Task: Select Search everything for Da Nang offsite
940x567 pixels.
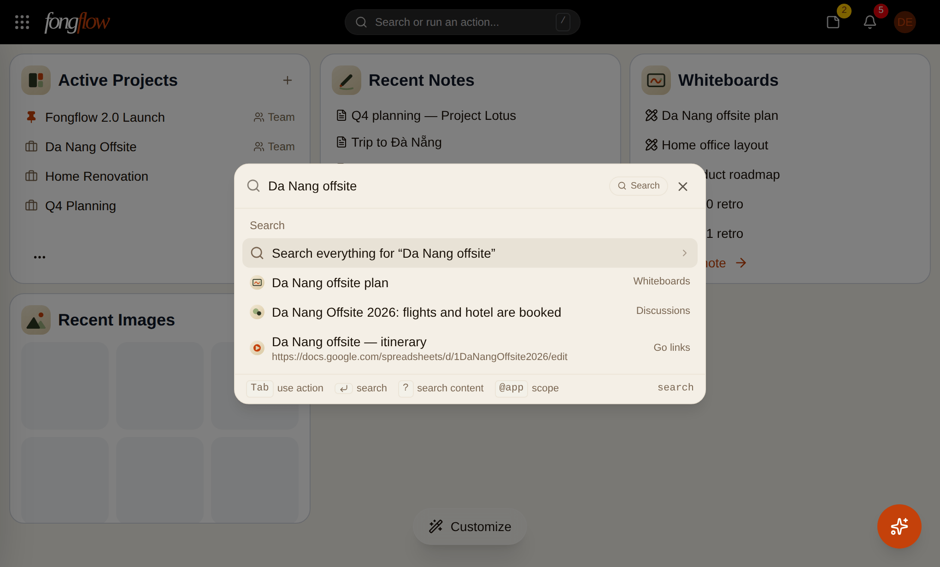Action: point(470,253)
